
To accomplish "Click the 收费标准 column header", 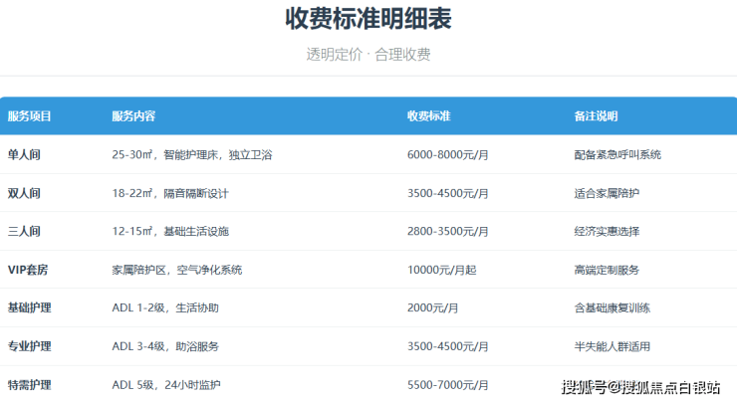I will (428, 116).
